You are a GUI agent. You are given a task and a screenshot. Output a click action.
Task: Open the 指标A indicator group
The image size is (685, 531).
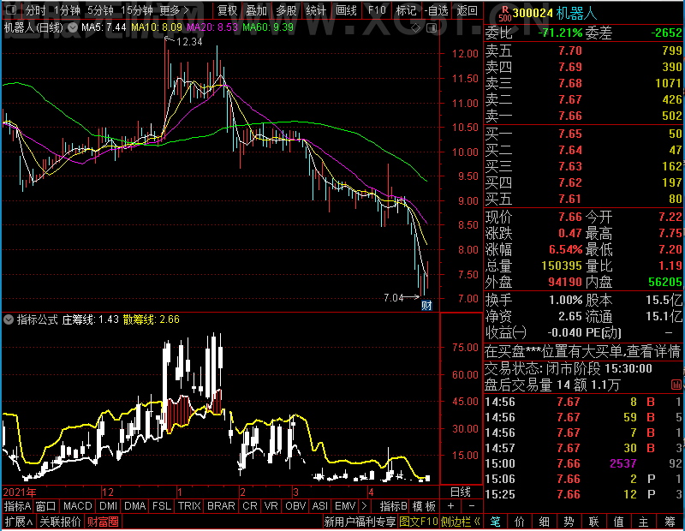coord(17,506)
